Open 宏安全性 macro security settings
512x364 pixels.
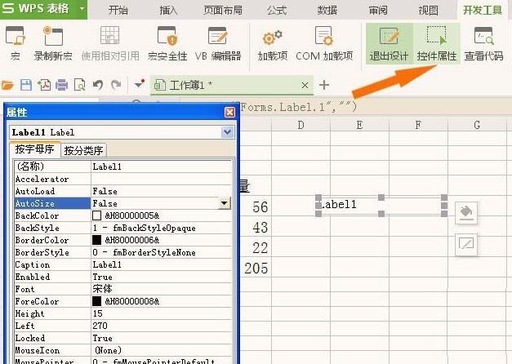click(x=167, y=43)
